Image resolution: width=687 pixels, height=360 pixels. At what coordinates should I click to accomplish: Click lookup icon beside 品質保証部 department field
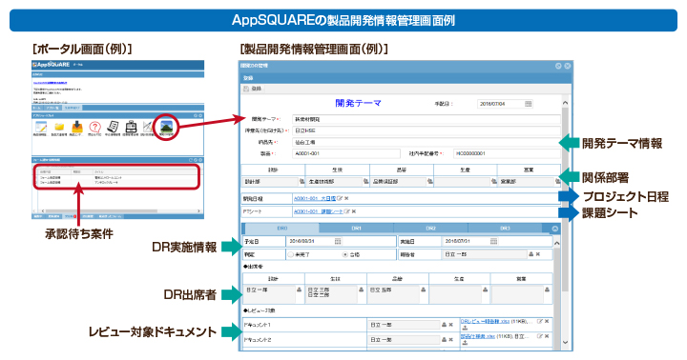[429, 181]
